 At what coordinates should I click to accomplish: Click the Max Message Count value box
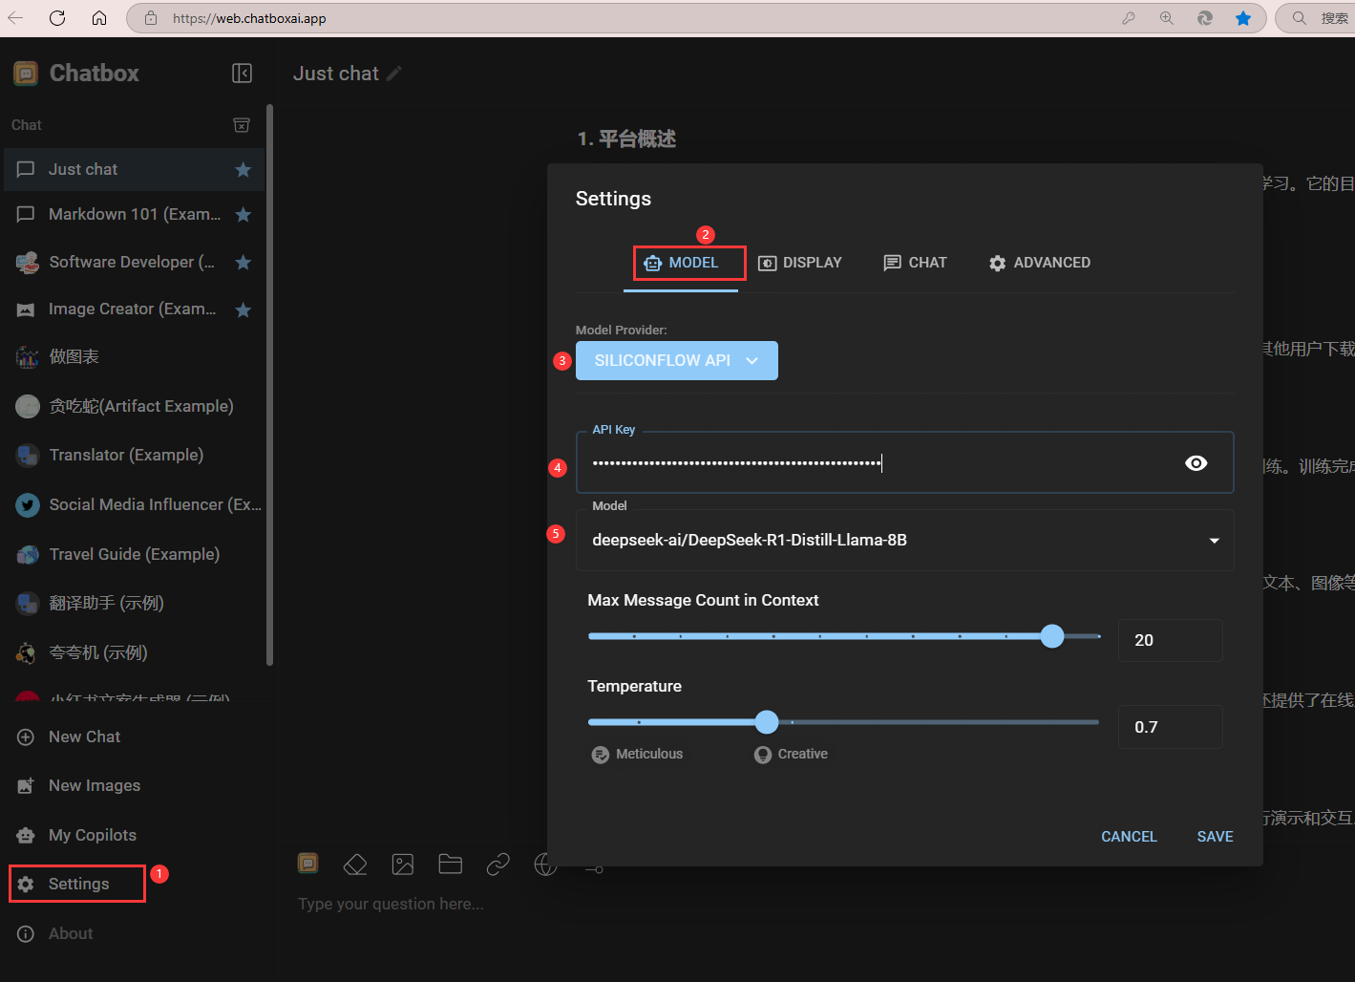point(1170,640)
